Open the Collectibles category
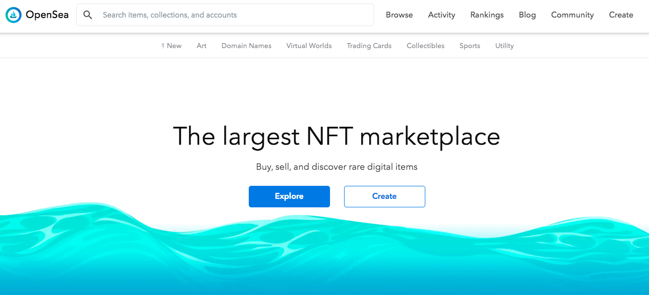649x295 pixels. [425, 46]
